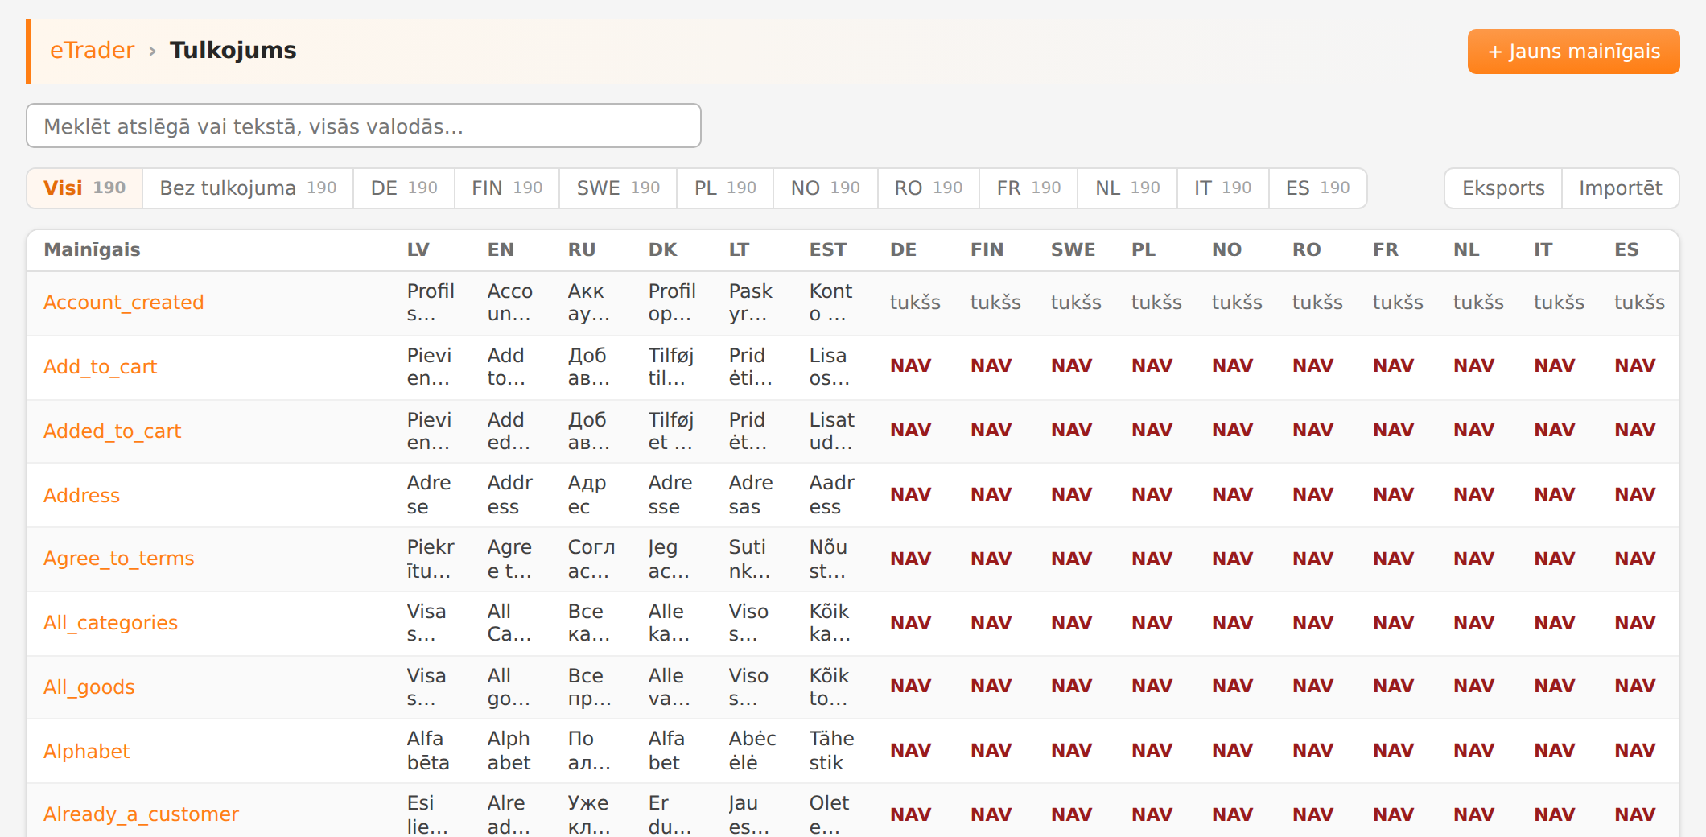Switch to the Bez tulkojuma tab
Screen dimensions: 1706x837
click(x=248, y=188)
